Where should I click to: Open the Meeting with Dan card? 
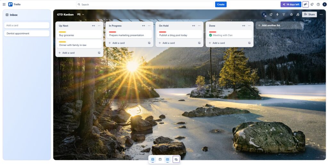[x=229, y=34]
